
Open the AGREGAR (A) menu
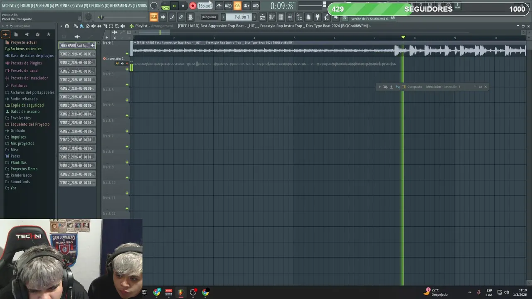[x=45, y=6]
